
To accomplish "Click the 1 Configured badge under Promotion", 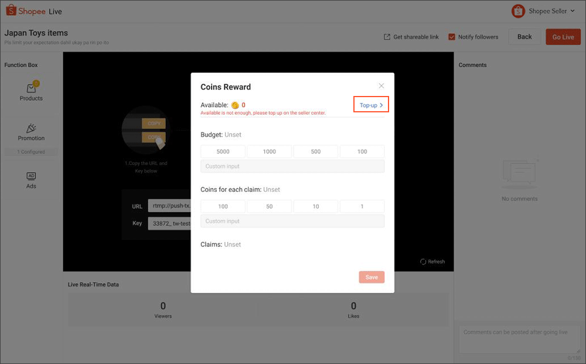I will tap(30, 151).
